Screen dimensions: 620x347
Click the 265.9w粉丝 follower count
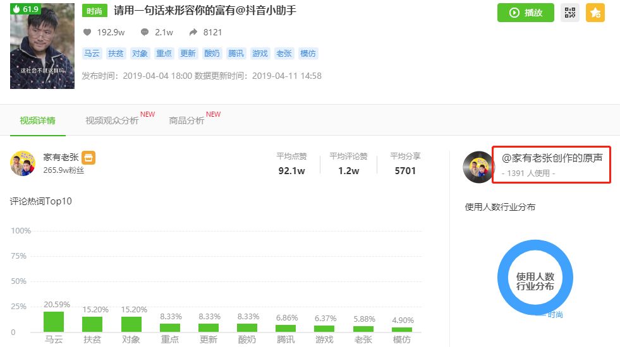point(64,170)
